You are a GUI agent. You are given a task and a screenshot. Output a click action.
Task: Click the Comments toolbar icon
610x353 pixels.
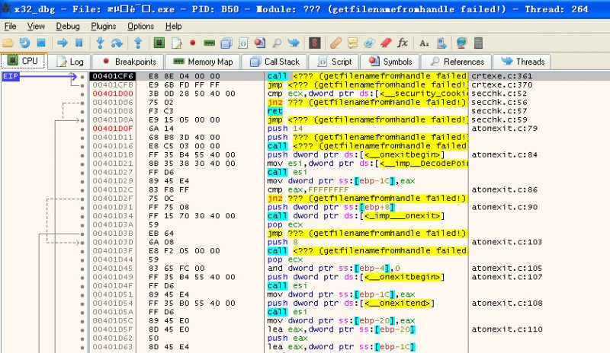[x=352, y=43]
